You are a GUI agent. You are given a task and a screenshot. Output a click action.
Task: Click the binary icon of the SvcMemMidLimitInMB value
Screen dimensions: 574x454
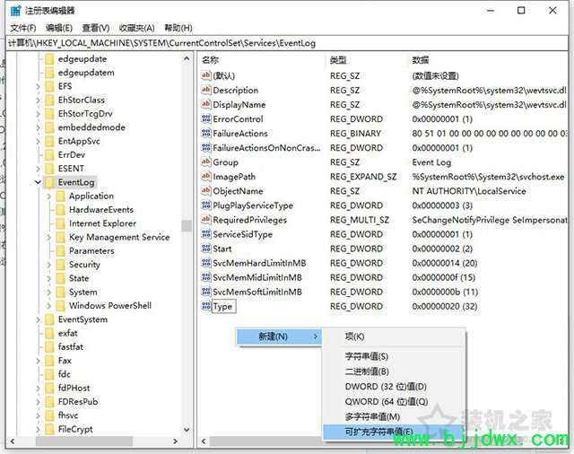click(206, 277)
